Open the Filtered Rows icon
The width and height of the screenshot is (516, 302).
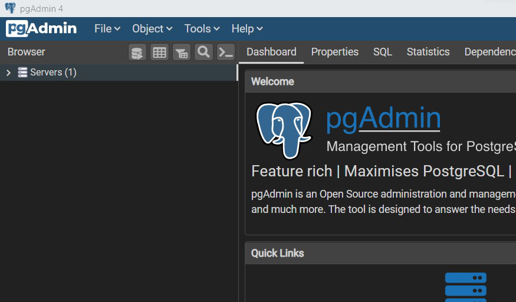(x=182, y=52)
